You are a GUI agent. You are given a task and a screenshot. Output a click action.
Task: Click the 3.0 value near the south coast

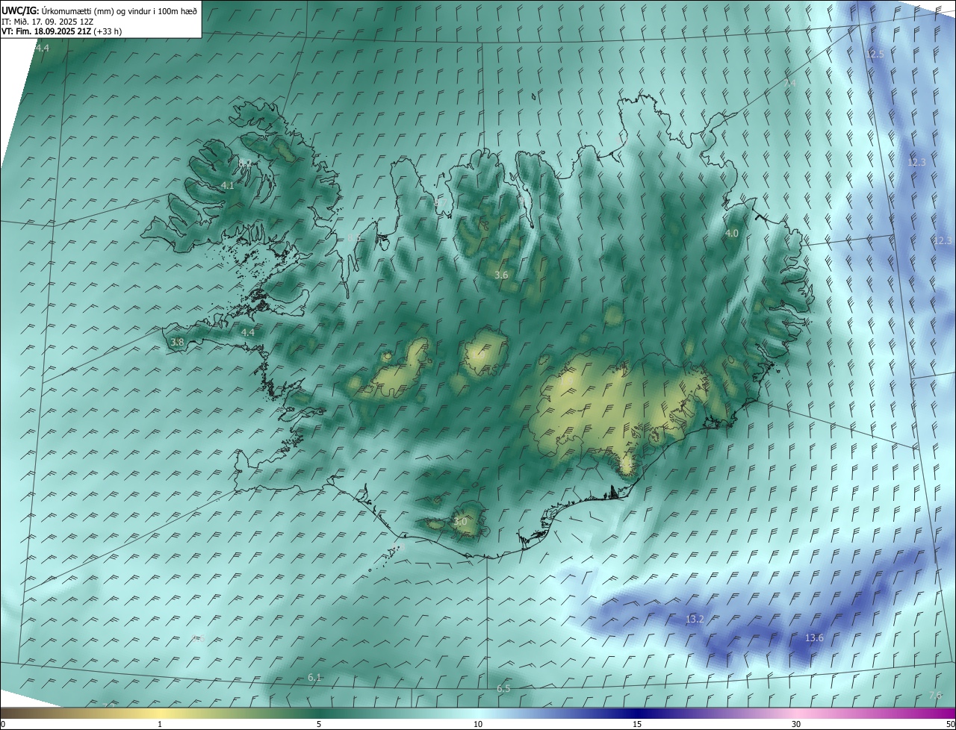tap(460, 522)
